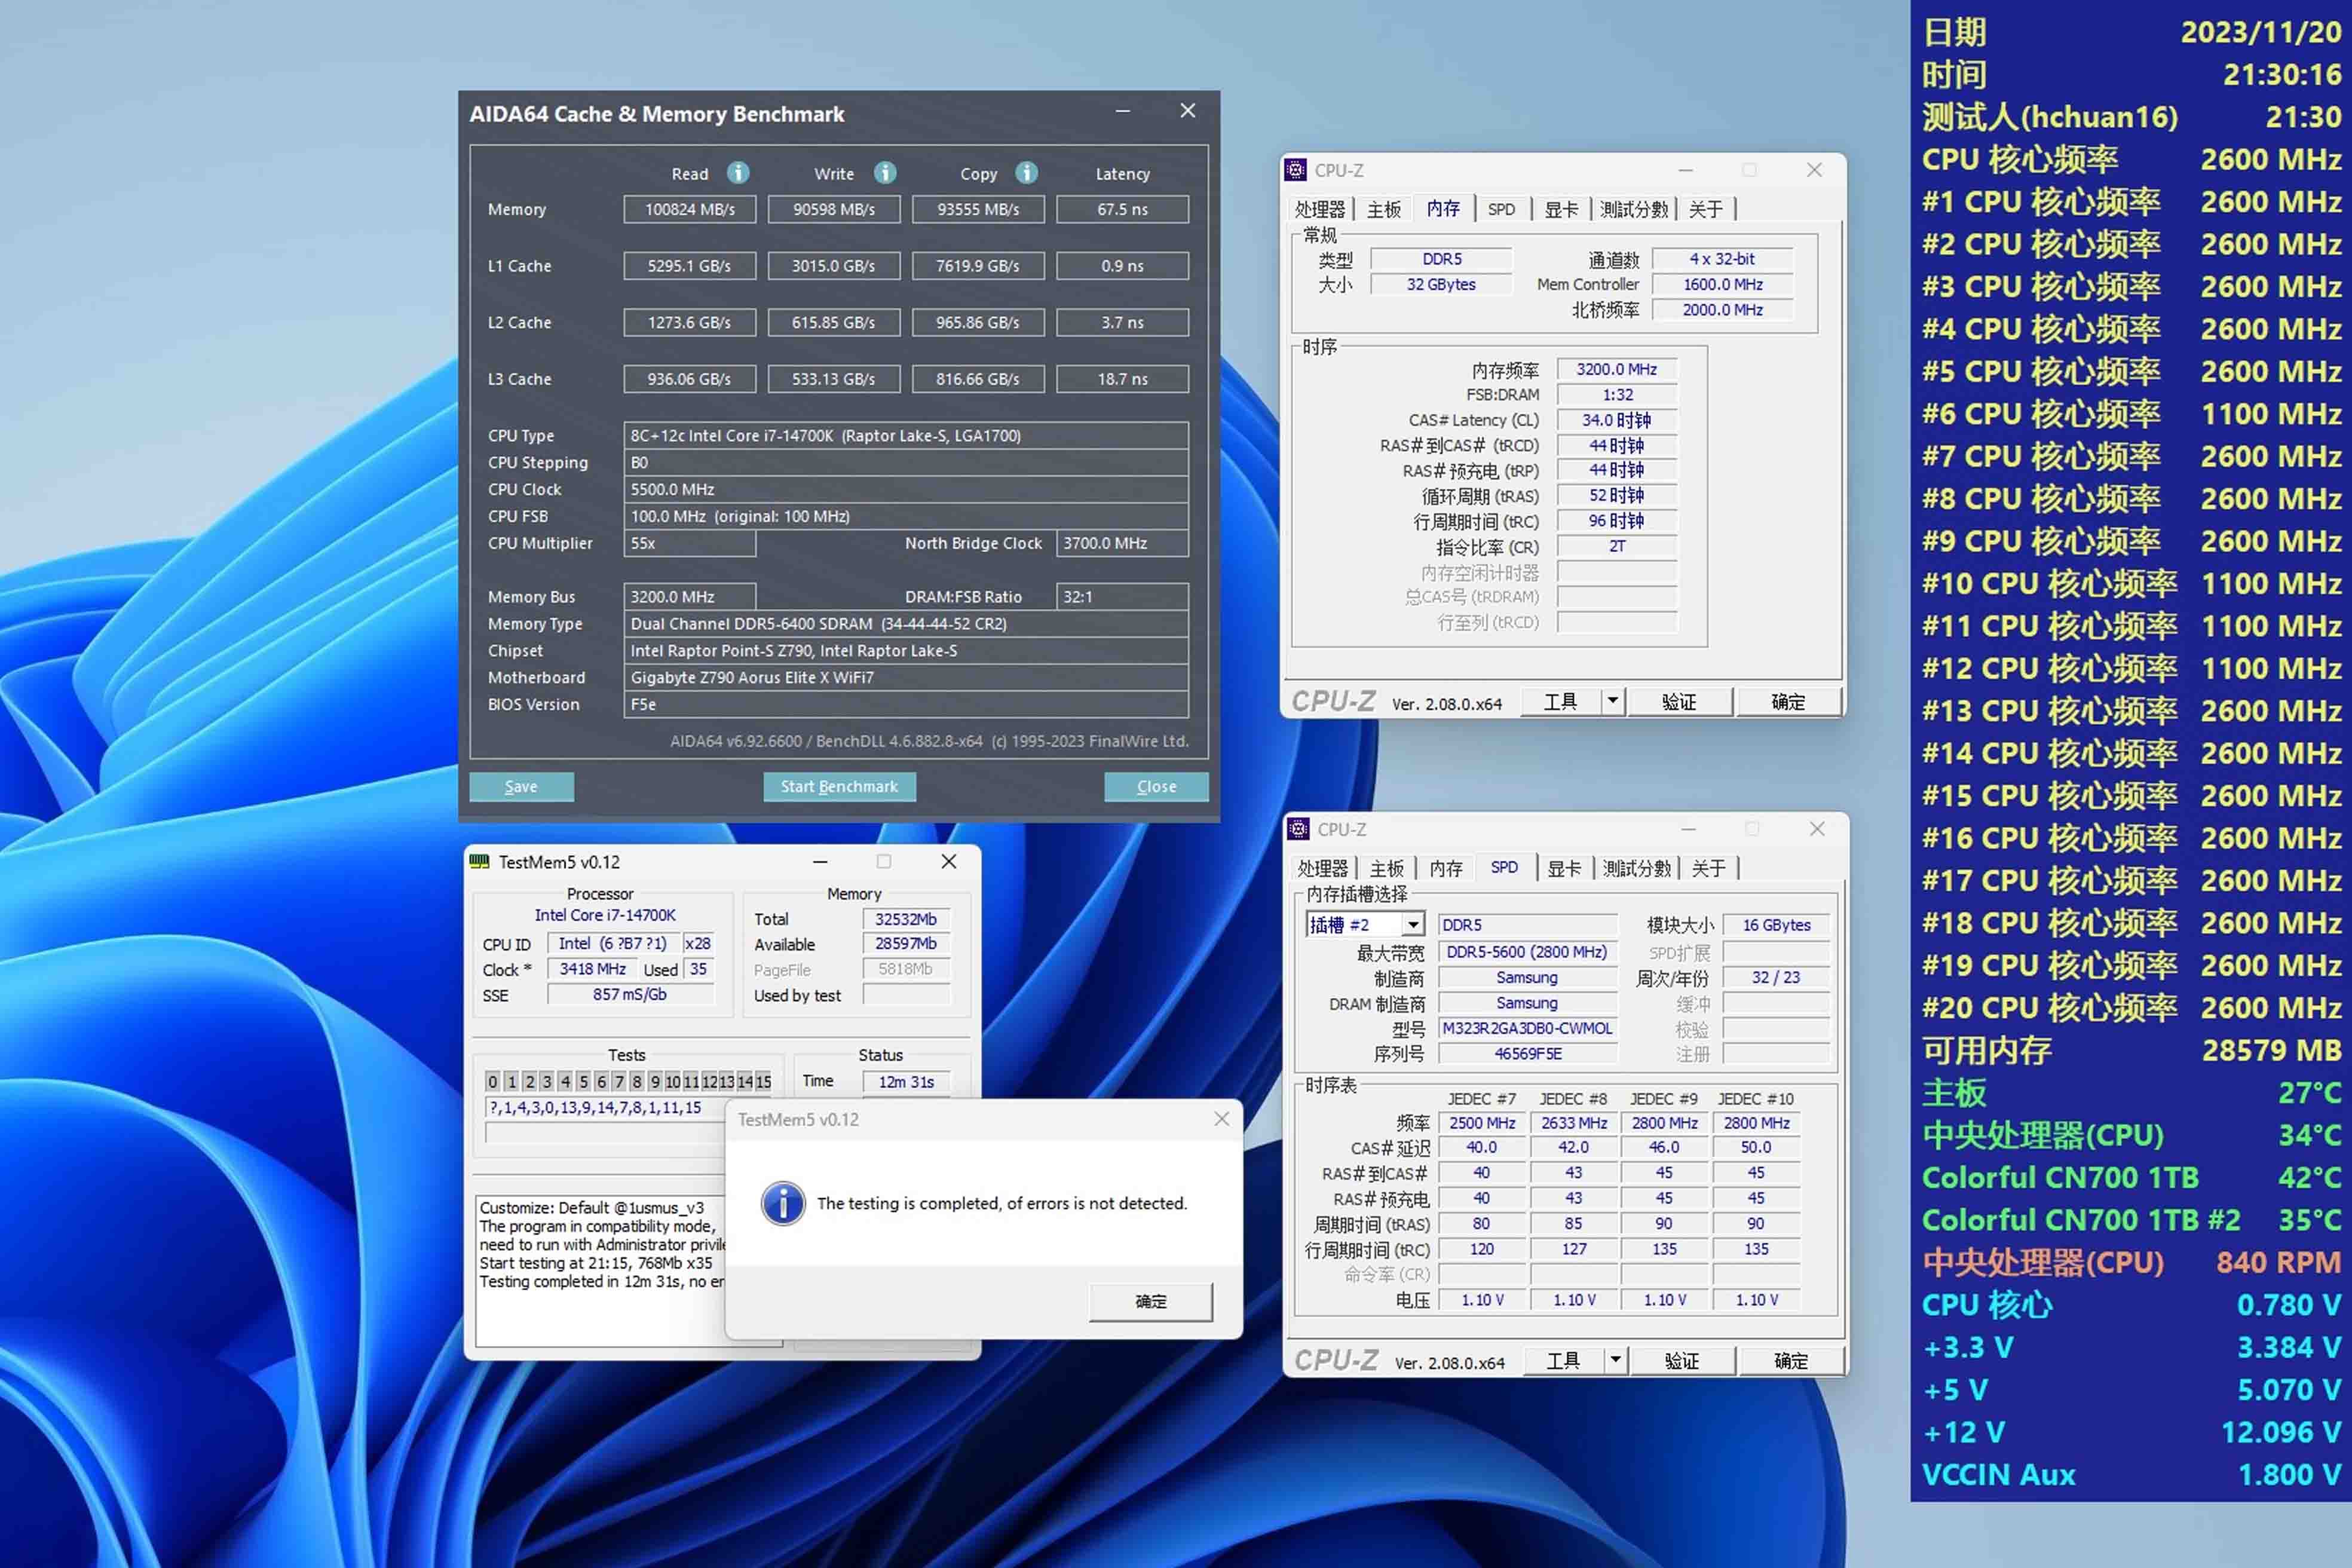Click test number 15 box in TestMem5

pos(764,1082)
